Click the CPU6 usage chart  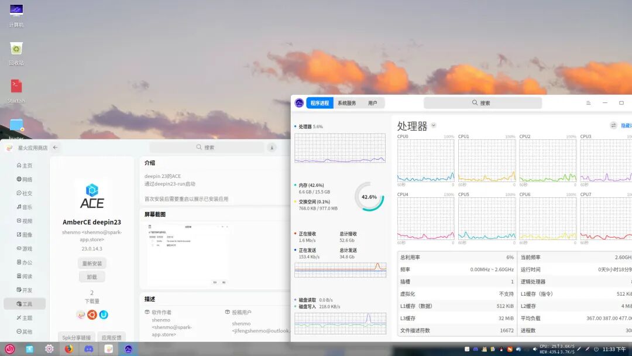(x=548, y=218)
